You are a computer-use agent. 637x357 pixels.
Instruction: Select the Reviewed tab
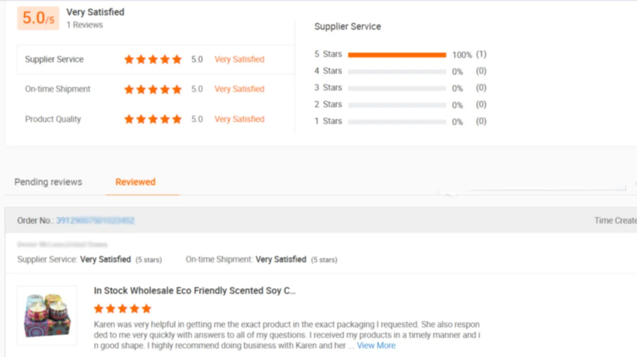[x=135, y=182]
